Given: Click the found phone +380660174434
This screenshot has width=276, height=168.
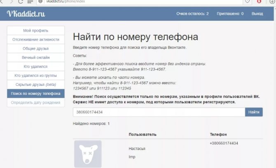Looking at the screenshot, I should [x=224, y=143].
